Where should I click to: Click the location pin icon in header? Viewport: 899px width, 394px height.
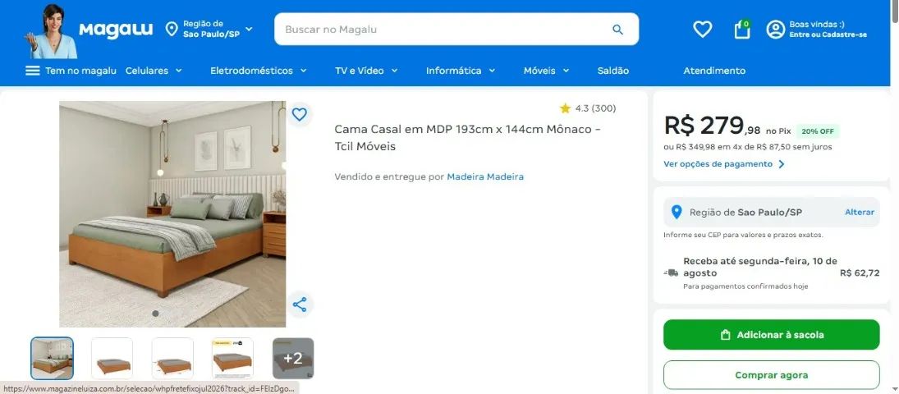point(172,30)
